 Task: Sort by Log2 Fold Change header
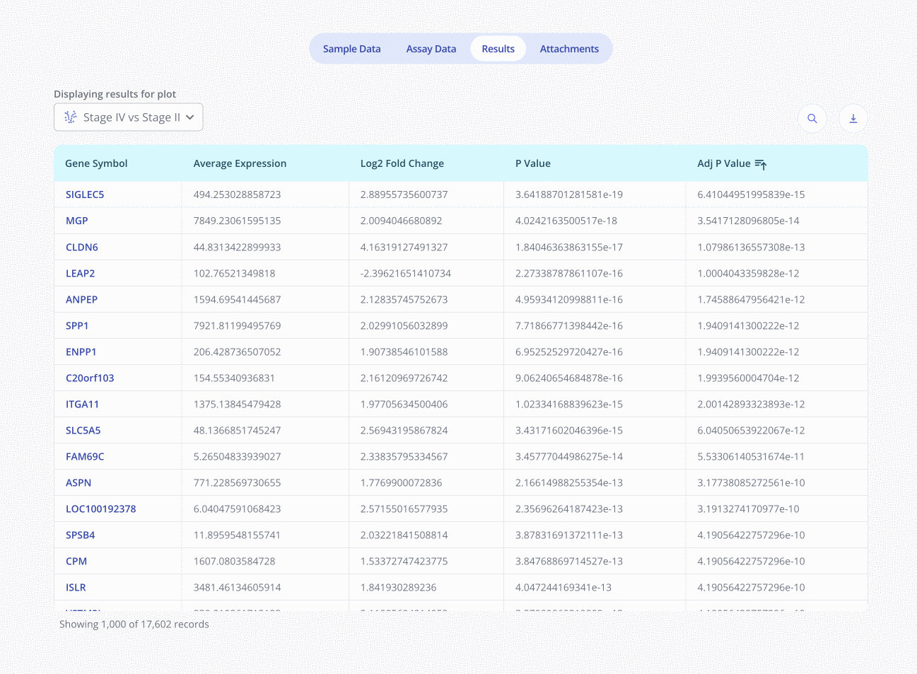pyautogui.click(x=402, y=163)
